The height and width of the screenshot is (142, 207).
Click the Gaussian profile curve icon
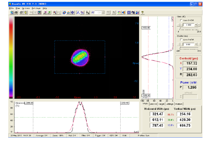point(78,13)
